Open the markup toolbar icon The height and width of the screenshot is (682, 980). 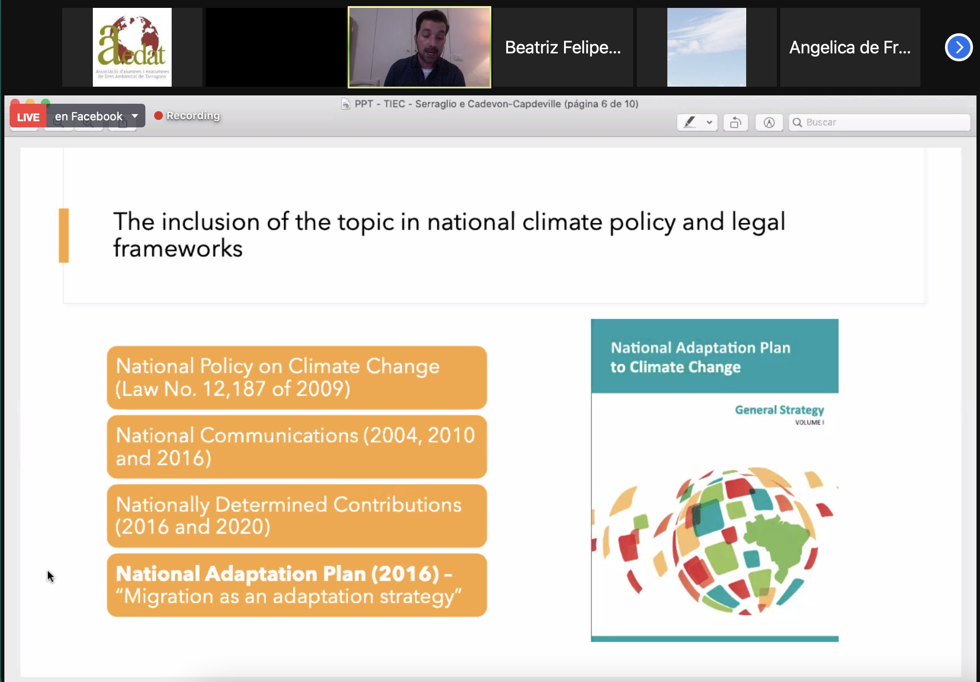[x=769, y=123]
